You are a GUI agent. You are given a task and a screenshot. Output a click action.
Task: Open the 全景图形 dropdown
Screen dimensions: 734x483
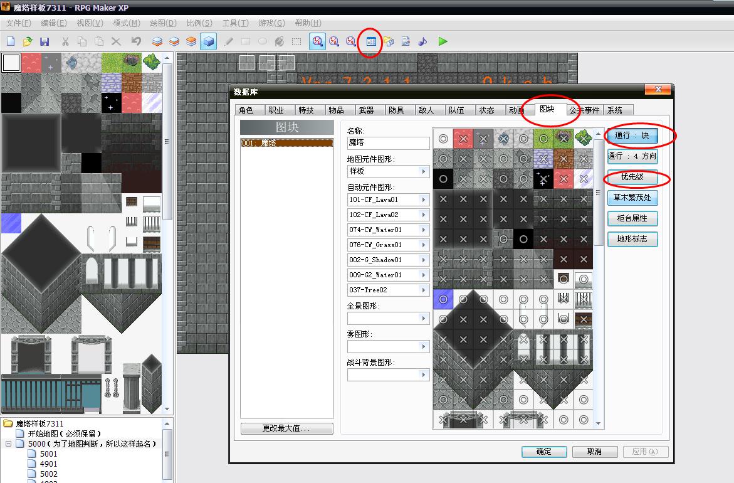click(389, 319)
